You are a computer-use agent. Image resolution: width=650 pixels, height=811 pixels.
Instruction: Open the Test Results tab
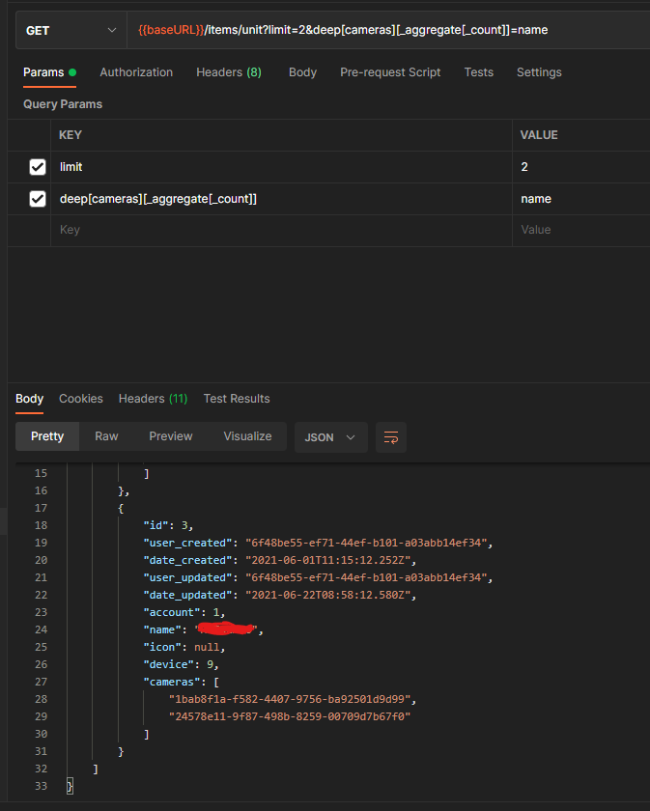pos(237,399)
